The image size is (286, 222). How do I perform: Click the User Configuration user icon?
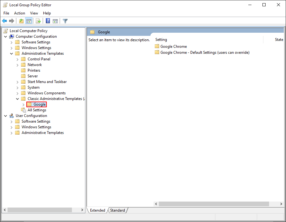point(12,116)
